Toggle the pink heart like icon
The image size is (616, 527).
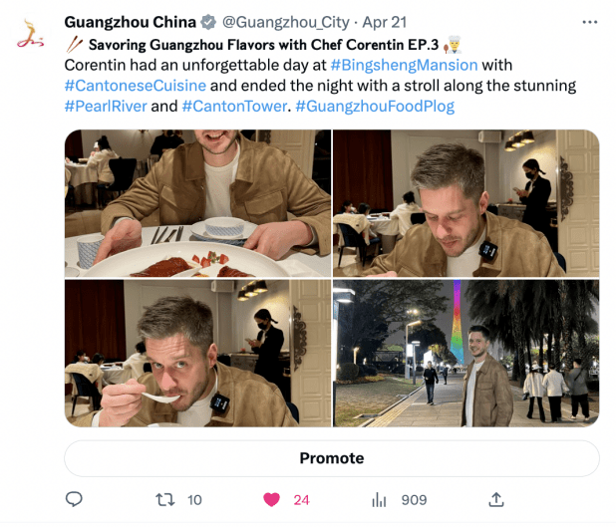point(271,499)
